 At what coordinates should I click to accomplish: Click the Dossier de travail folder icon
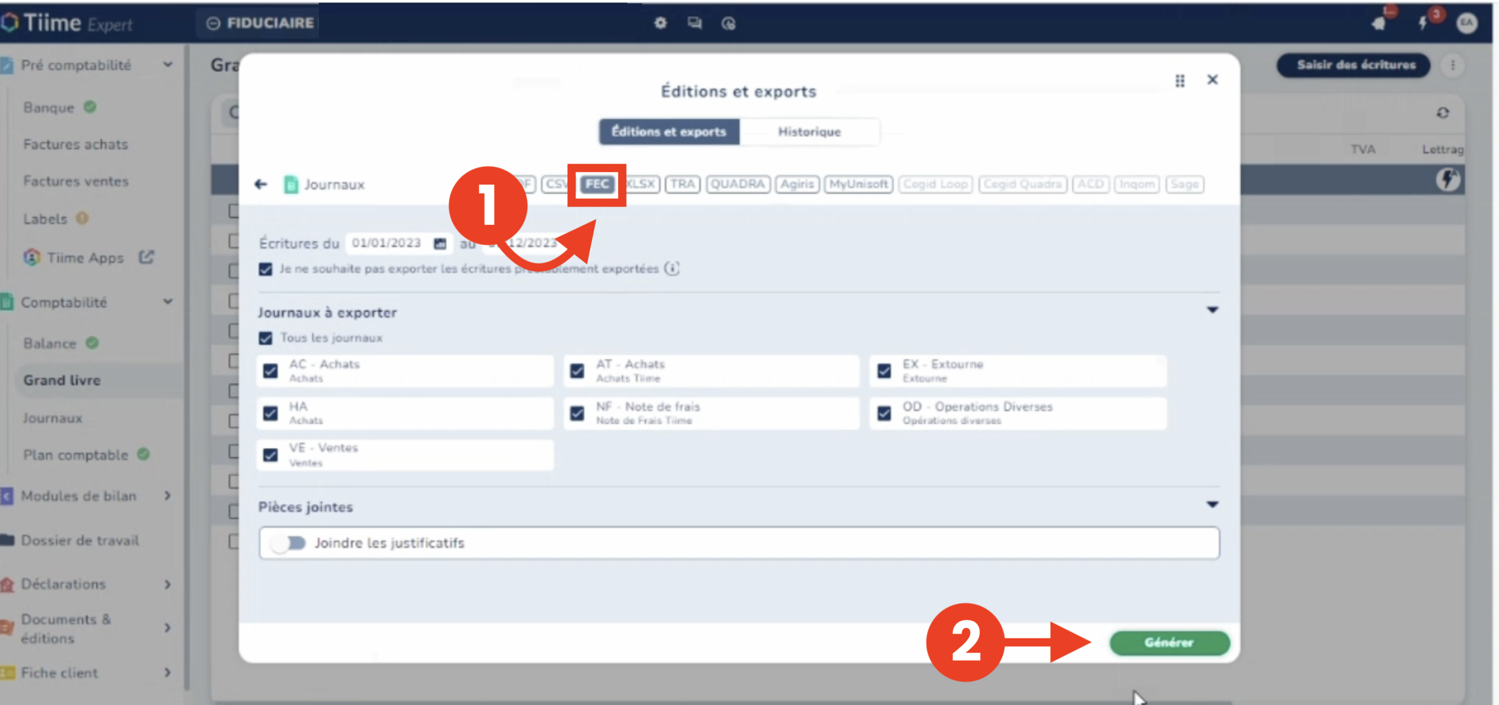(x=7, y=540)
